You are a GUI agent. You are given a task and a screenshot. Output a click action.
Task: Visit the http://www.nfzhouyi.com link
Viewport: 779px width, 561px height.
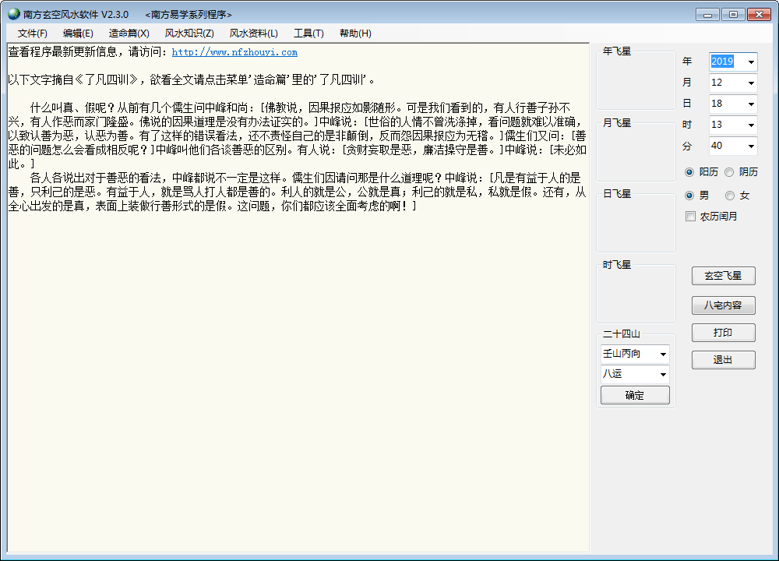point(234,52)
